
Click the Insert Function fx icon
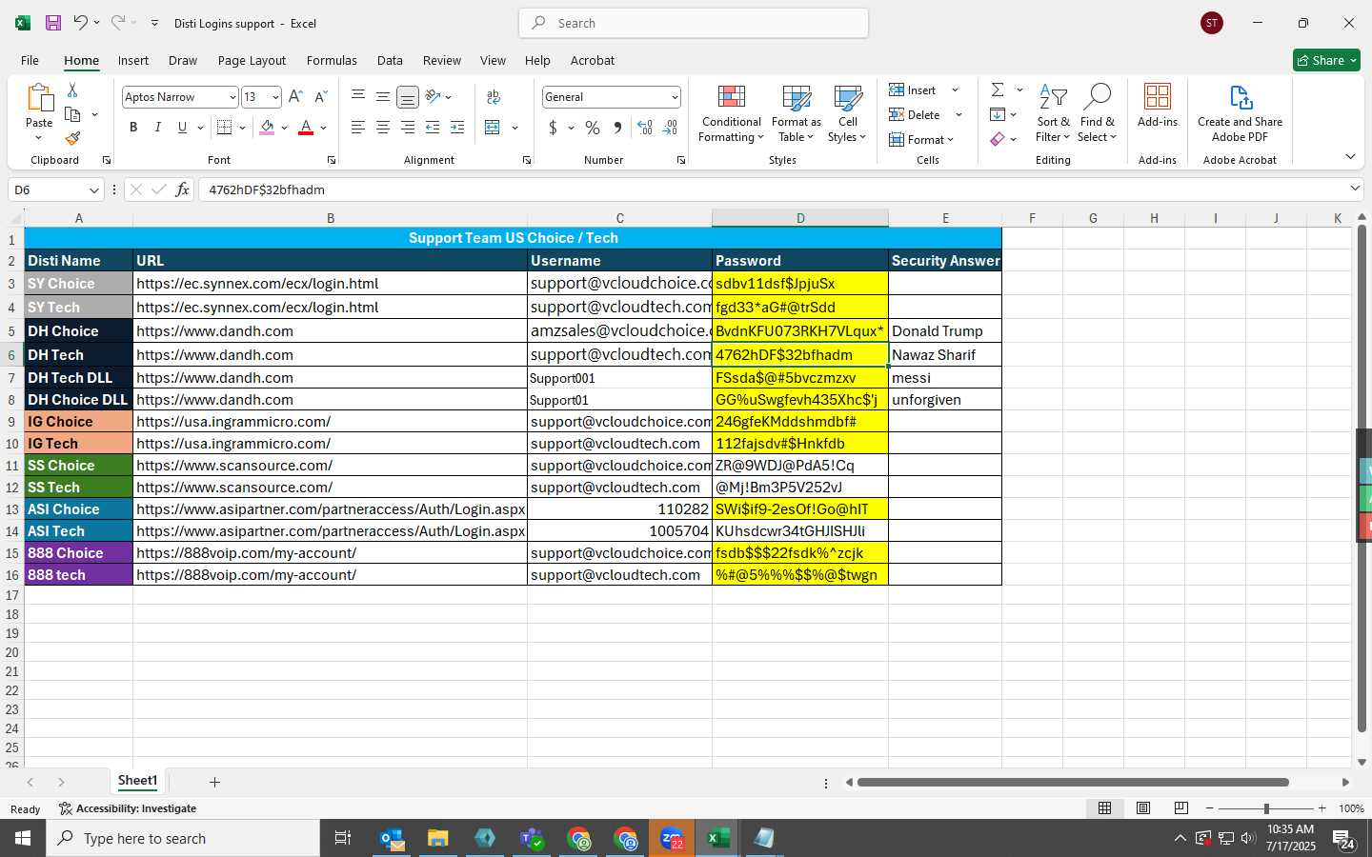182,189
